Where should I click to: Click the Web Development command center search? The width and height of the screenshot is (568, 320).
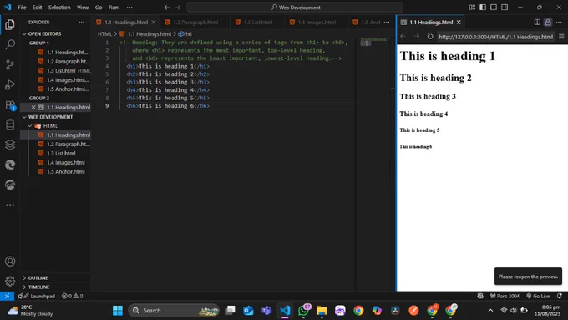[295, 8]
